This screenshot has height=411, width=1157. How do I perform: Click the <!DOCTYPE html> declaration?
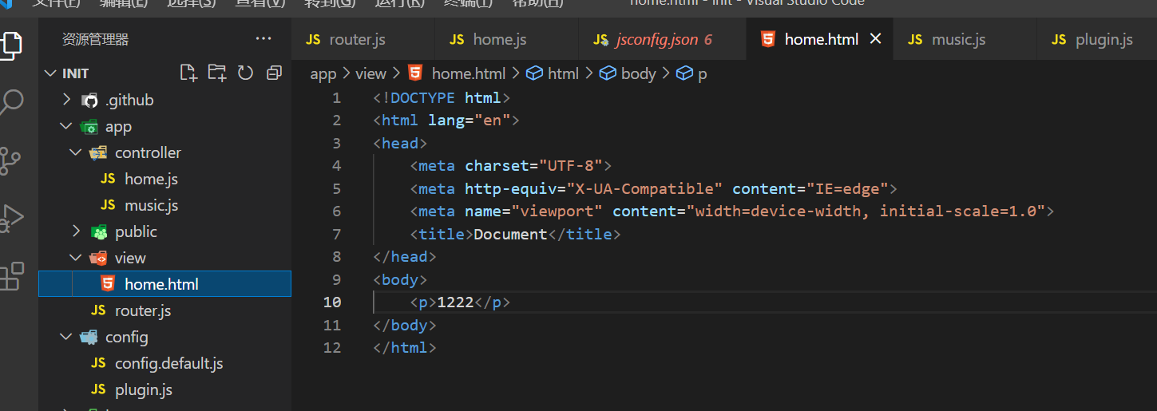point(442,97)
